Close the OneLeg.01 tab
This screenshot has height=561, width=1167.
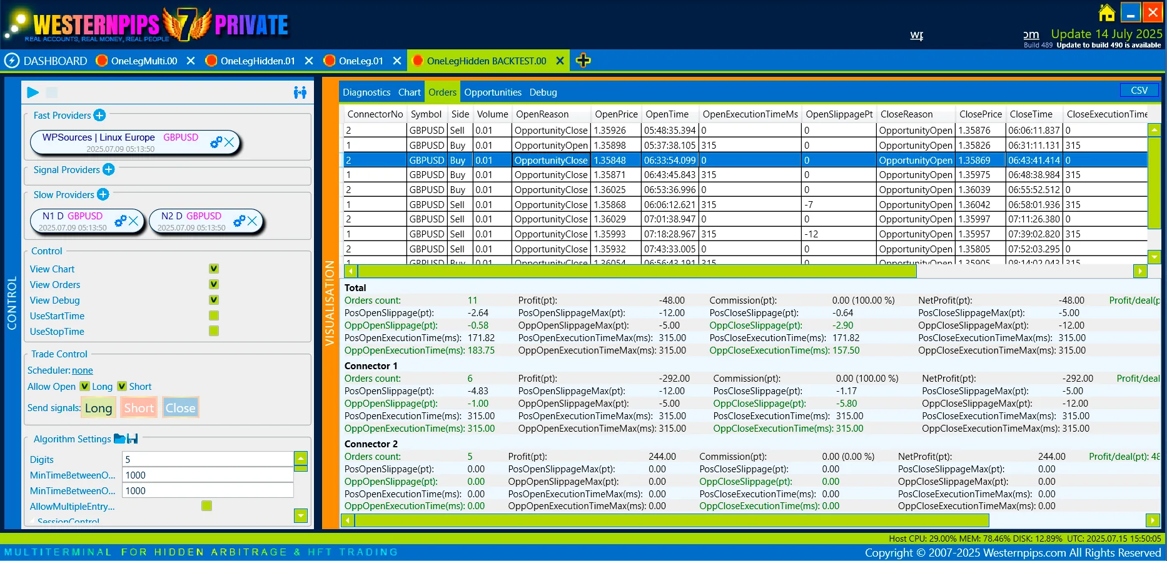click(397, 61)
